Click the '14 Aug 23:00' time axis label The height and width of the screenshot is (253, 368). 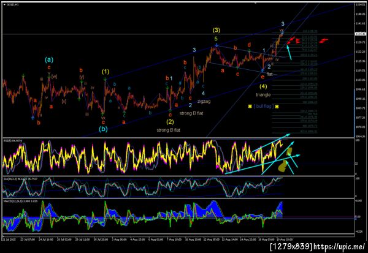point(248,240)
